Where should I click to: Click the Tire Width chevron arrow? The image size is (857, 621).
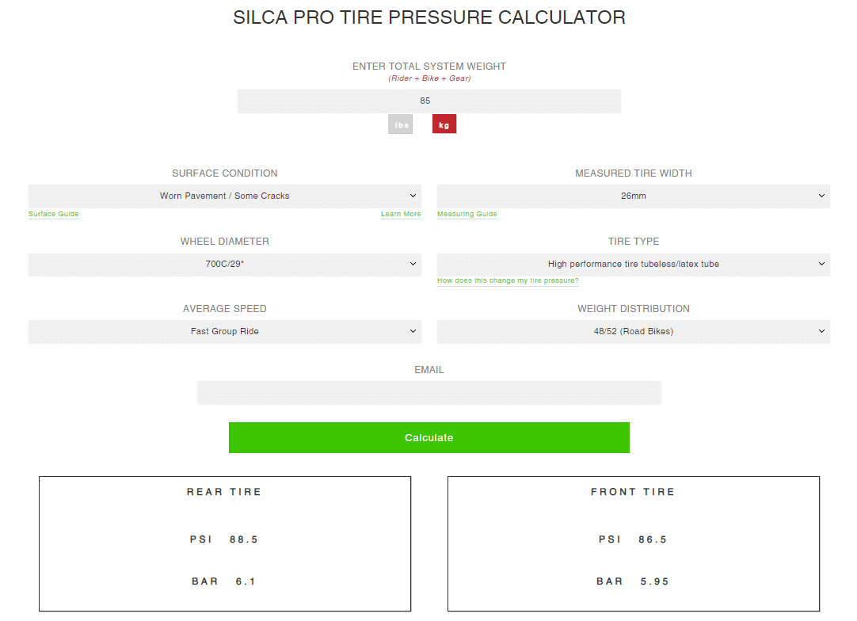(x=821, y=196)
